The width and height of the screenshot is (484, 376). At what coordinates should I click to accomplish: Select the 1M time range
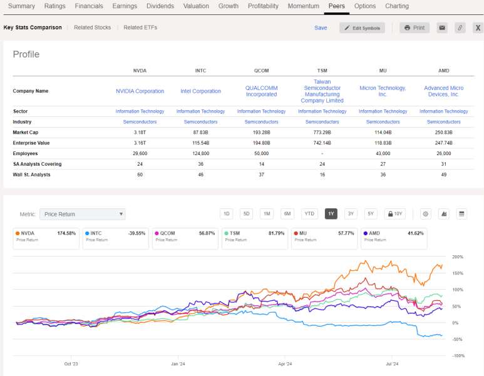pyautogui.click(x=267, y=214)
